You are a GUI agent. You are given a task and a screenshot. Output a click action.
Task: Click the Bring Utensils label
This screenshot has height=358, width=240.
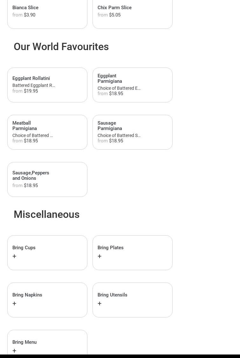coord(112,295)
